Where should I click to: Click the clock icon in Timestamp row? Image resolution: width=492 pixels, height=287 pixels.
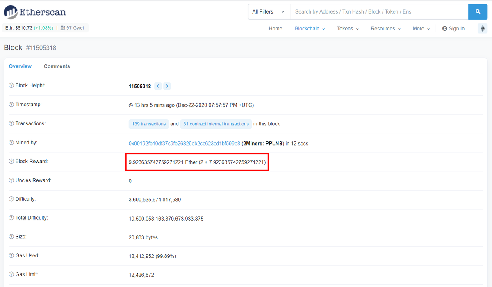click(x=131, y=105)
